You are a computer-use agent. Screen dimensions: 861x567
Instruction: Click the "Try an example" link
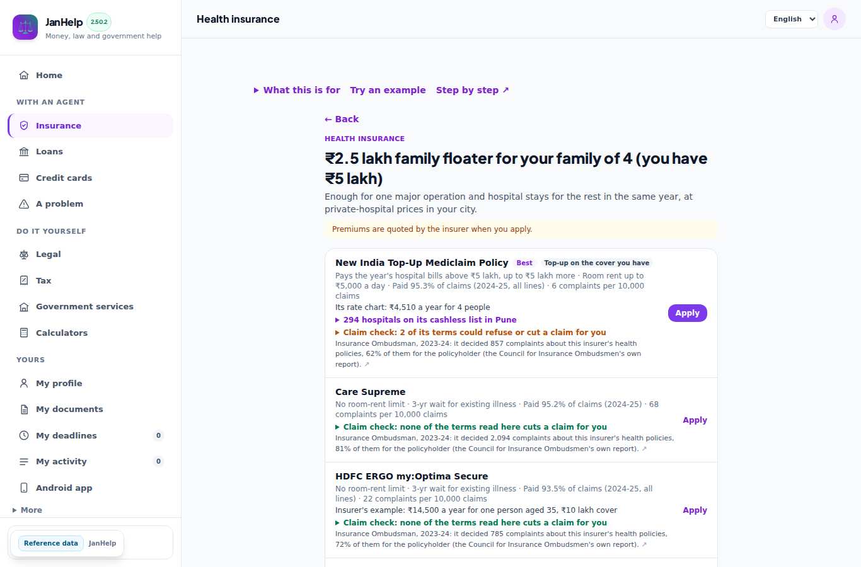[x=388, y=90]
